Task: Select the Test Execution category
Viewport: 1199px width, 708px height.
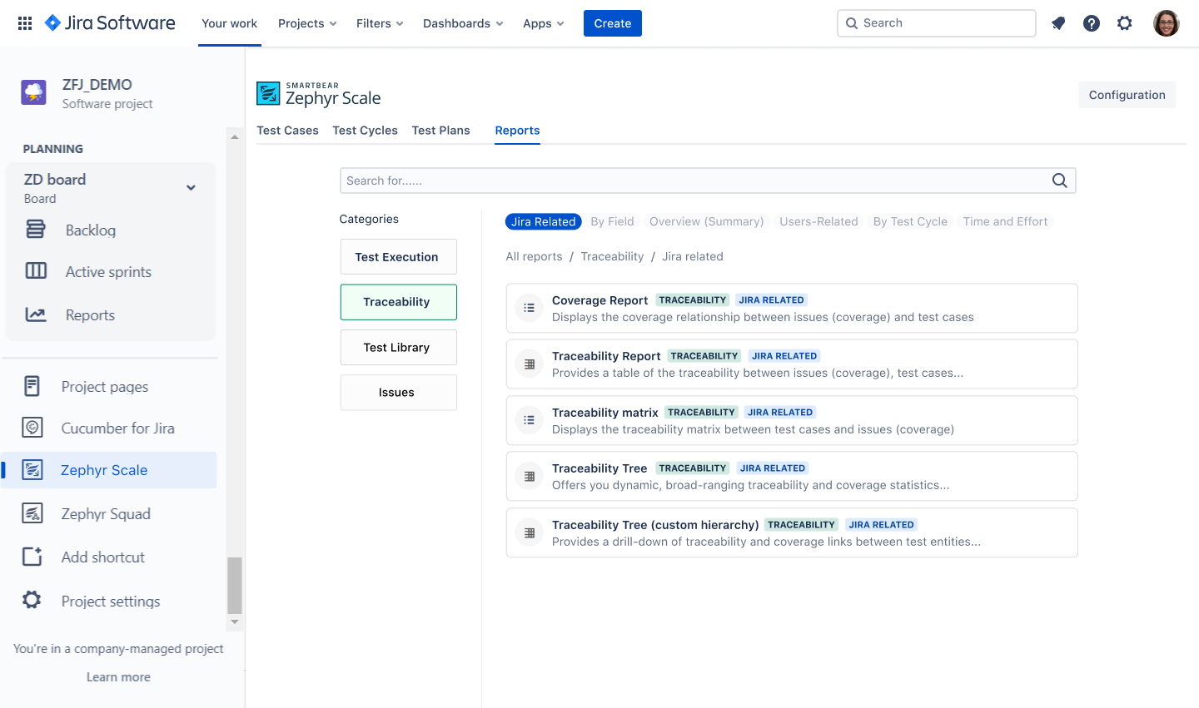Action: pyautogui.click(x=398, y=256)
